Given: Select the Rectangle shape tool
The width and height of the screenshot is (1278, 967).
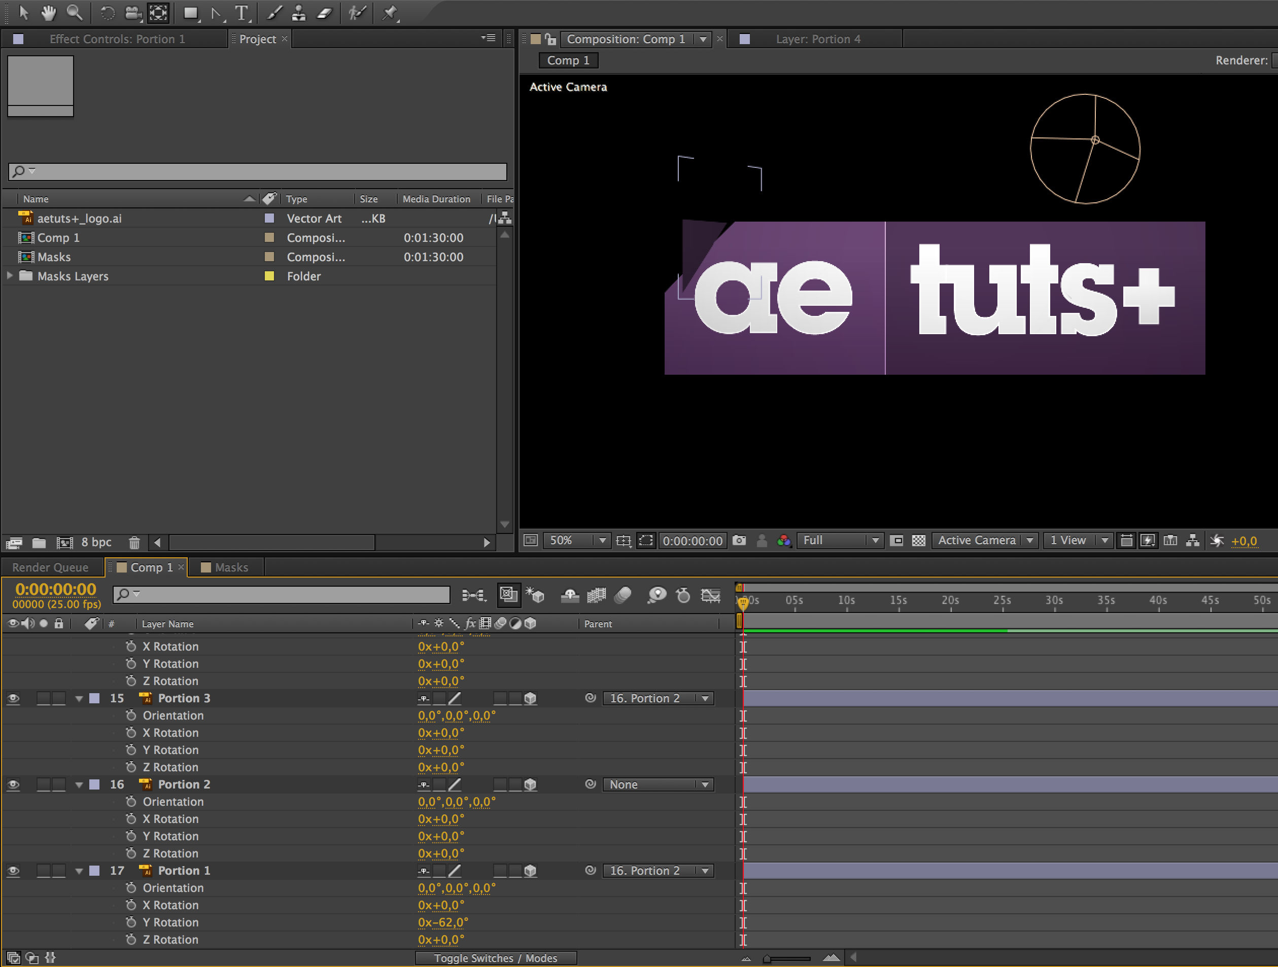Looking at the screenshot, I should pyautogui.click(x=191, y=13).
